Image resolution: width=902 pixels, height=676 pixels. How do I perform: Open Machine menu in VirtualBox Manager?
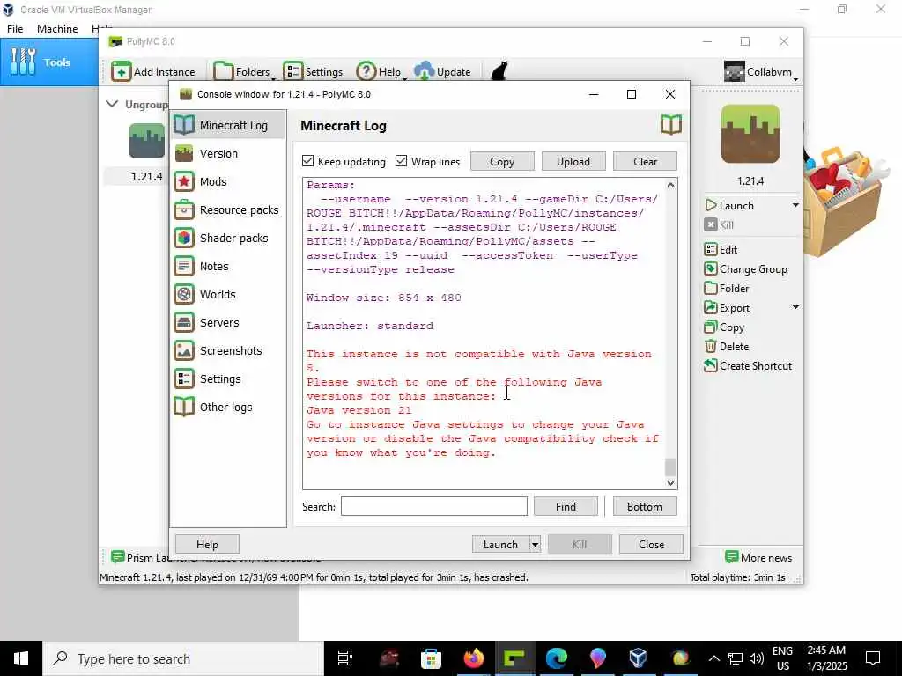[x=57, y=29]
